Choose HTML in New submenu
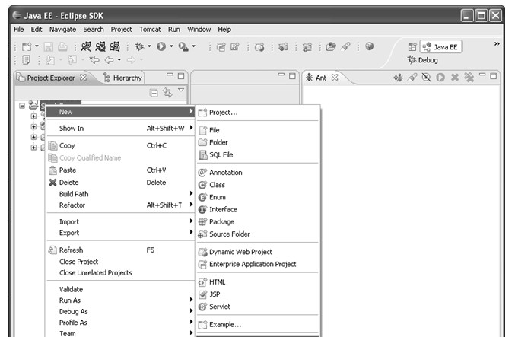Viewport: 515px width, 337px height. click(x=258, y=281)
